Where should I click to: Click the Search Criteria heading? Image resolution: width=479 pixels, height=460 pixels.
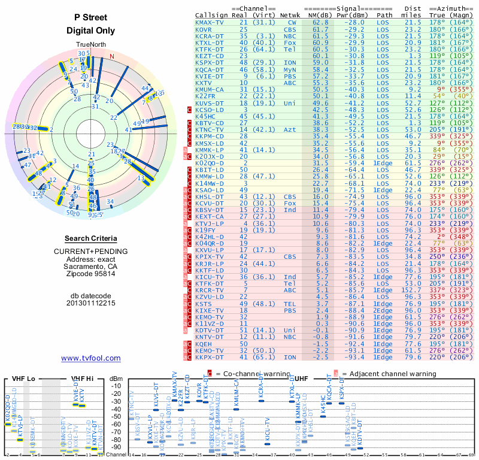pos(91,238)
